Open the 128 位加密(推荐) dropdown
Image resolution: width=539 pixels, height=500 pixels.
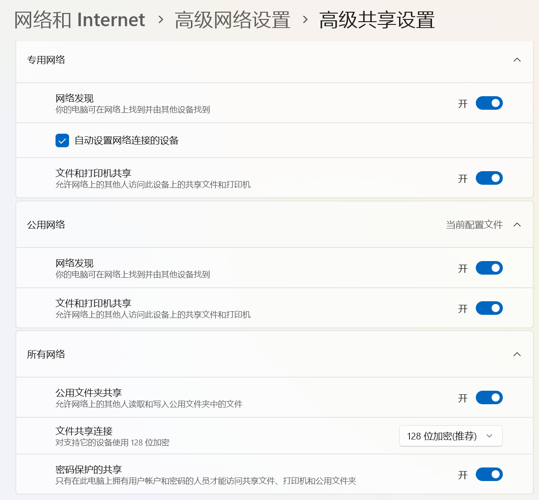click(451, 436)
